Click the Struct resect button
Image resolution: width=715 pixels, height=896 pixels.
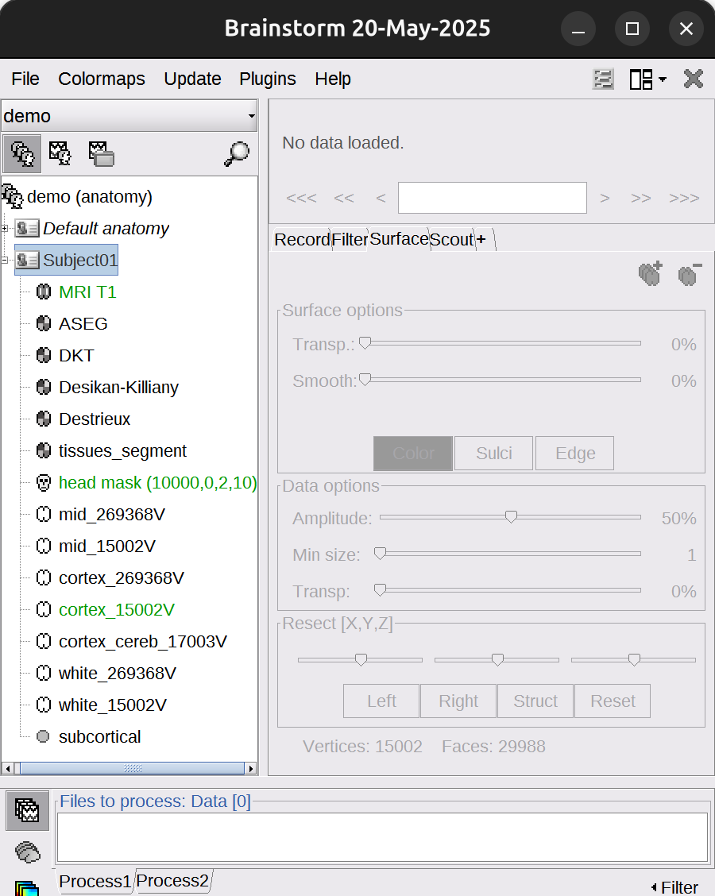point(535,701)
